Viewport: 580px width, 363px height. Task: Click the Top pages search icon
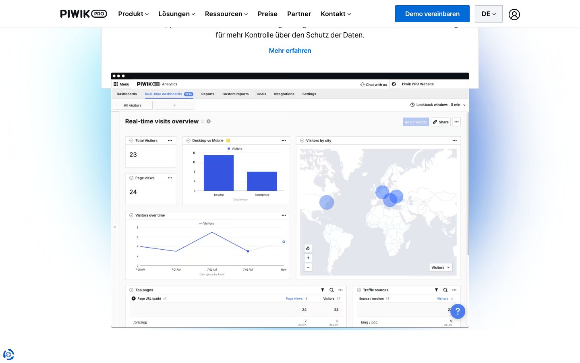pyautogui.click(x=331, y=290)
